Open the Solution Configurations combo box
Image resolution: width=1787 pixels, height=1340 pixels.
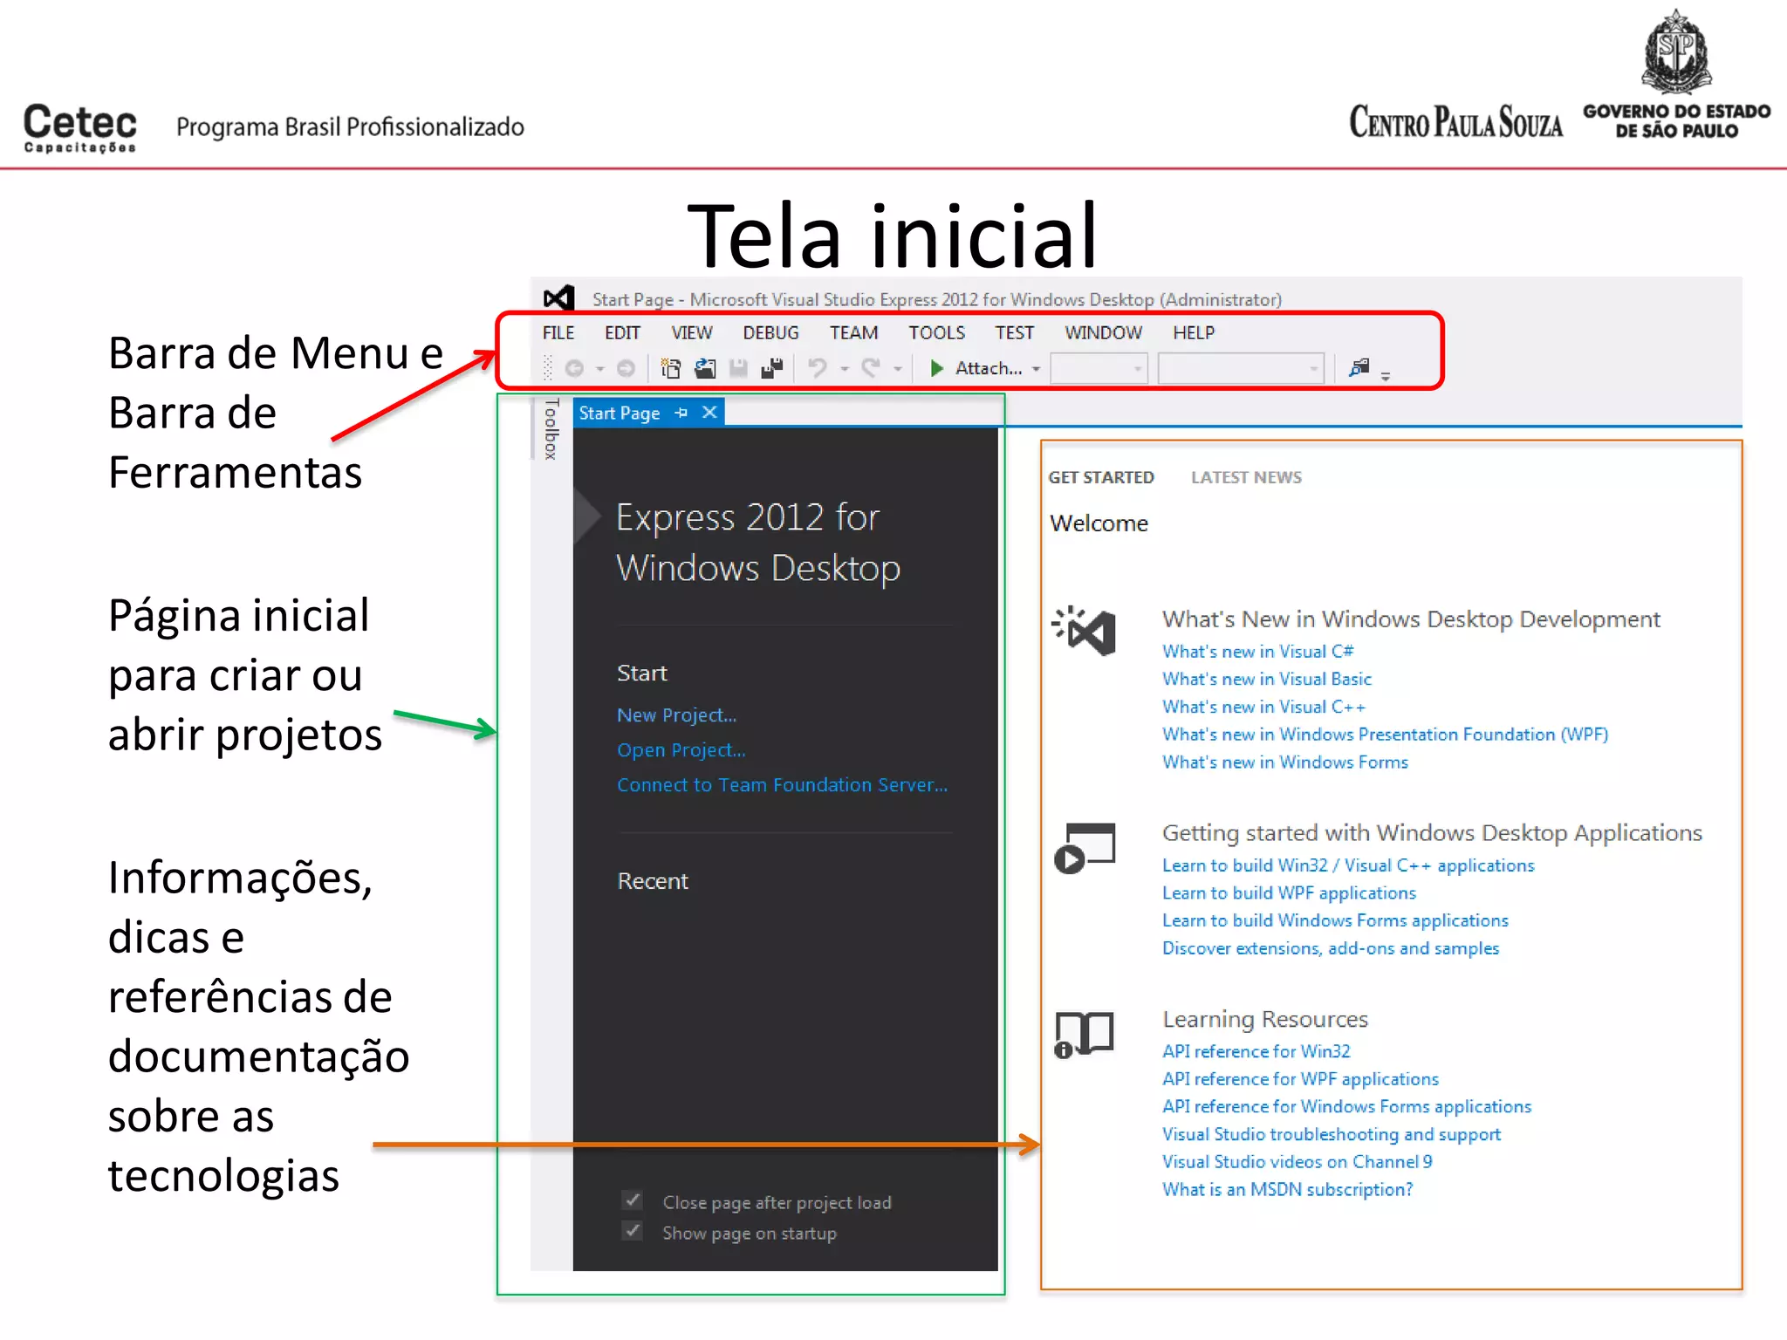(1099, 369)
